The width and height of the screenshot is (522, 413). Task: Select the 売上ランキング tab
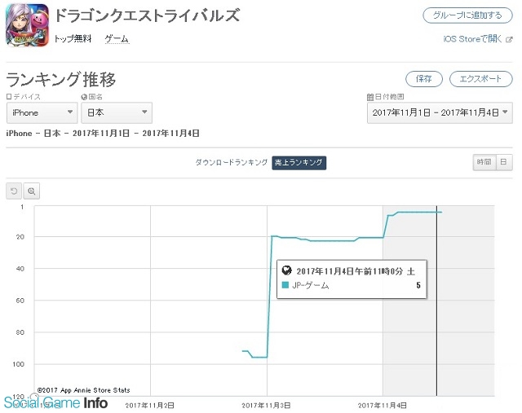pos(299,163)
